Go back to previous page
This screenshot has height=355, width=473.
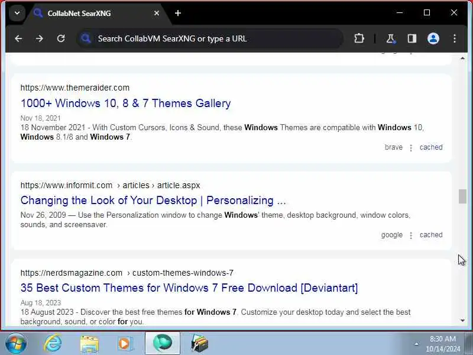[18, 38]
